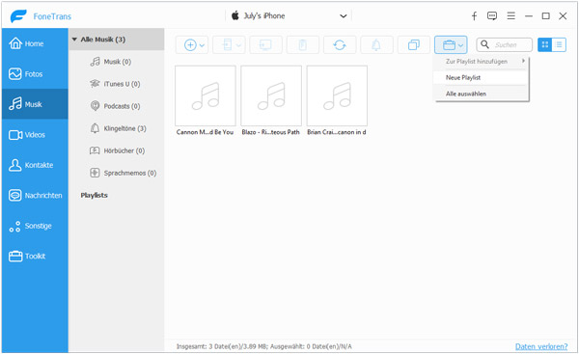
Task: Select Podcasts (0) category
Action: (x=117, y=106)
